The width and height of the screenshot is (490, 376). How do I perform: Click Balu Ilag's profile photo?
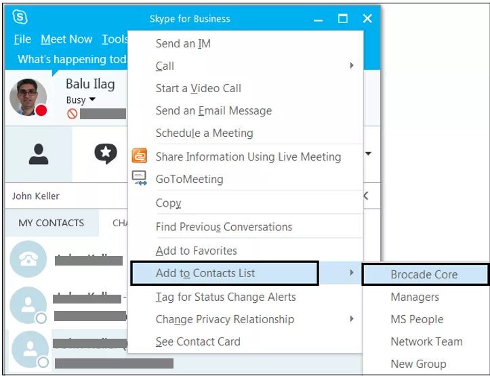pyautogui.click(x=28, y=97)
